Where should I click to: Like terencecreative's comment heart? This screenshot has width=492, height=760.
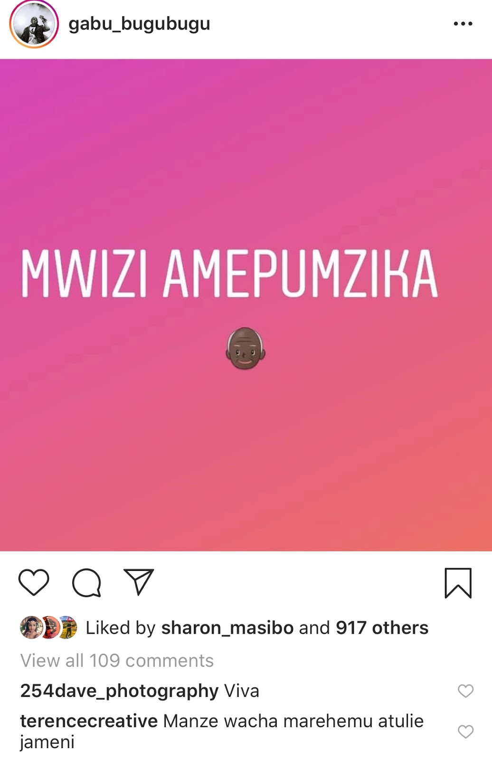pos(465,731)
